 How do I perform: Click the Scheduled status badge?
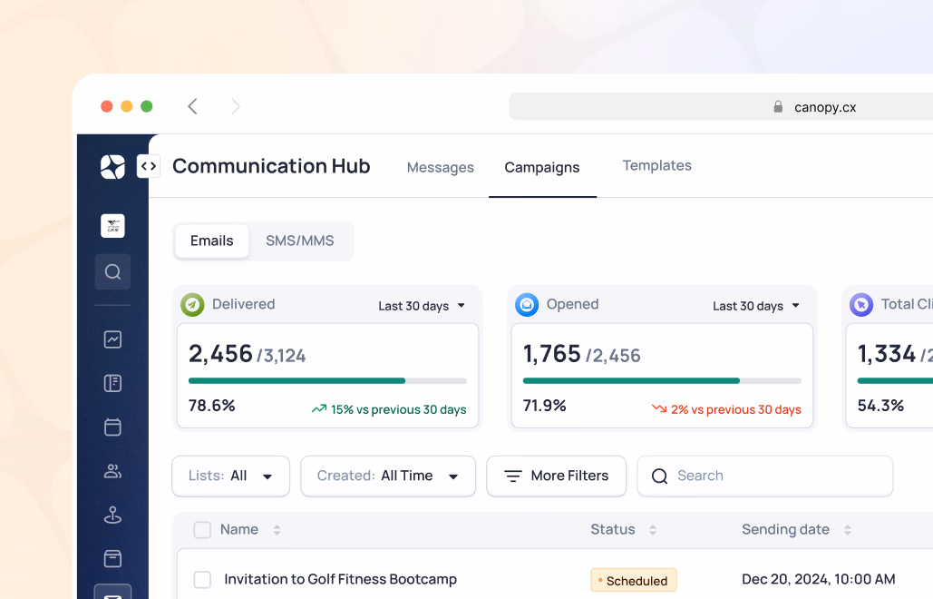pyautogui.click(x=634, y=581)
